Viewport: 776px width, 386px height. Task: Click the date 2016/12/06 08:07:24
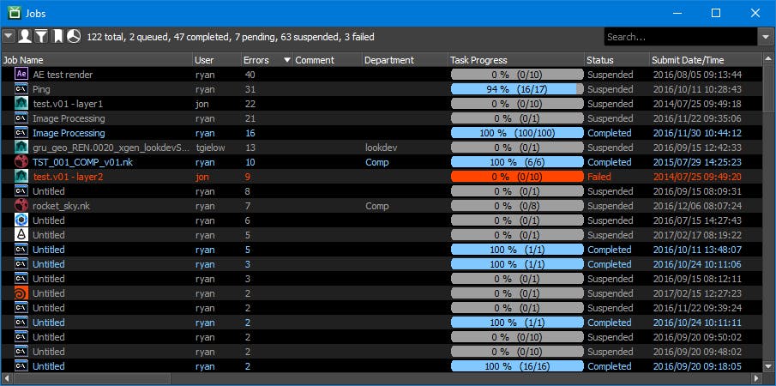[697, 206]
